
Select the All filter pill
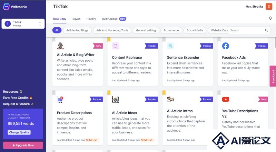click(57, 30)
